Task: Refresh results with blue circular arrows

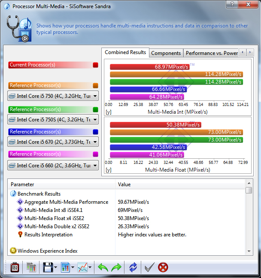Action: pos(133,267)
